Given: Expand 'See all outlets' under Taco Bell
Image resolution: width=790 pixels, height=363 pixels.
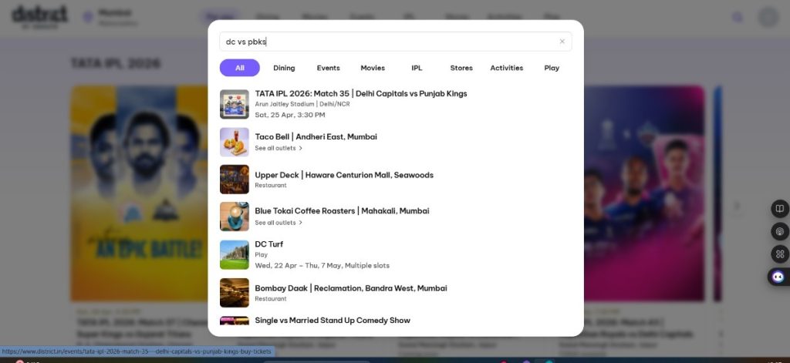Looking at the screenshot, I should 279,148.
